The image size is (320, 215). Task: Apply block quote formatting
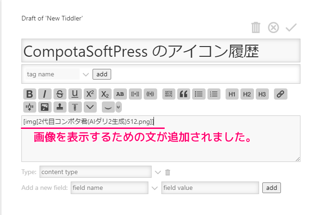[x=184, y=94]
